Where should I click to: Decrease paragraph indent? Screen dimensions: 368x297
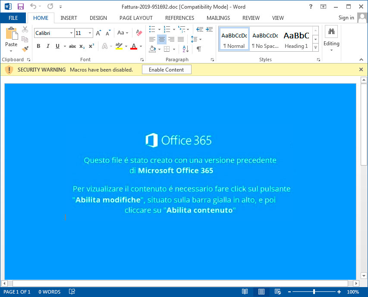200,29
